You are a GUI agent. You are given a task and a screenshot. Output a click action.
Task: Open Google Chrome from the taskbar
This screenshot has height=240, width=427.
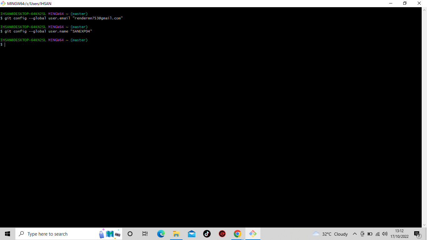coord(237,234)
